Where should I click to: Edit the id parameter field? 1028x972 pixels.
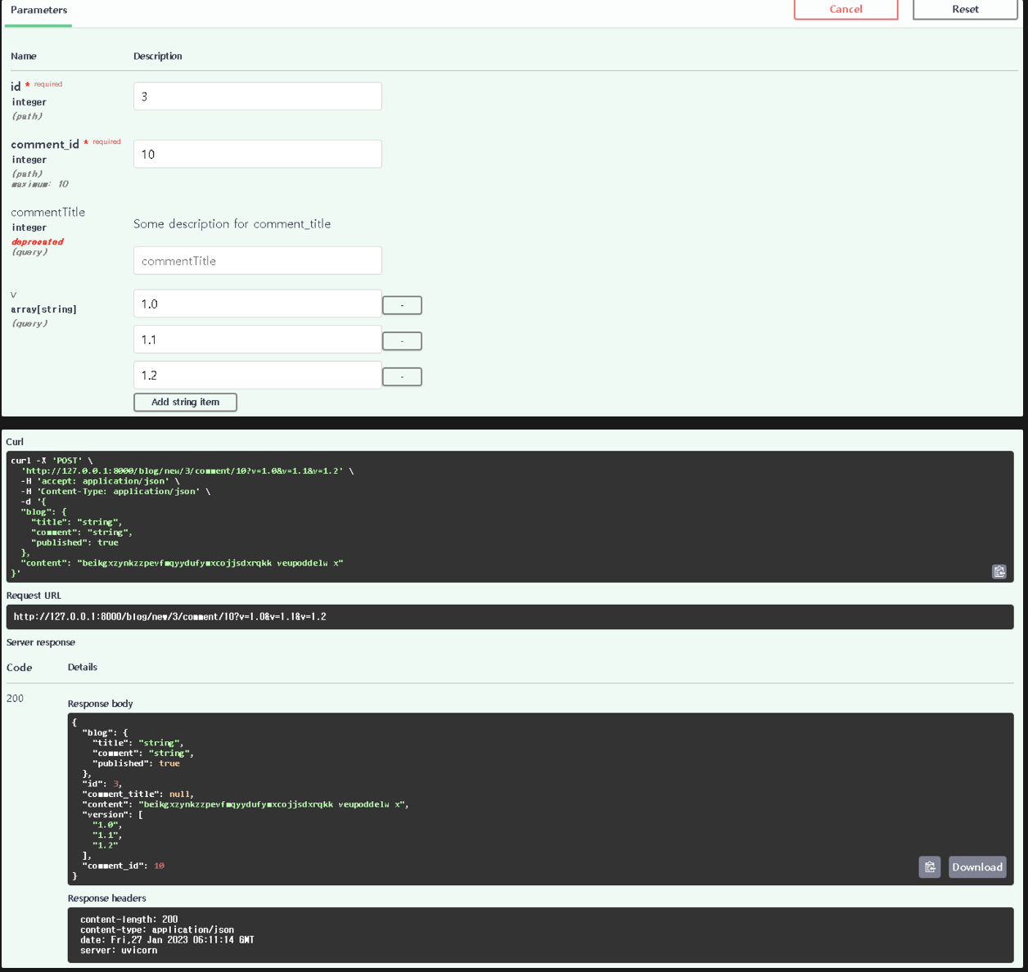click(257, 97)
